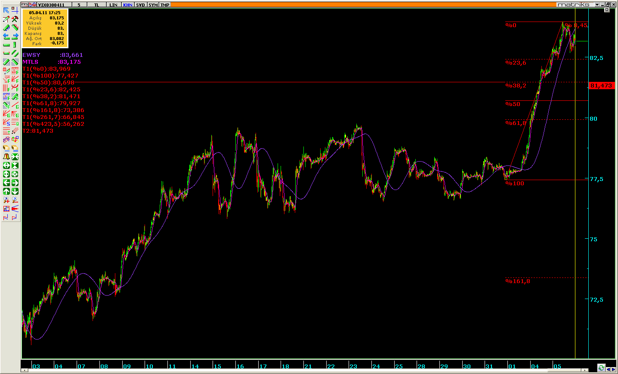Click the TL currency button
The width and height of the screenshot is (618, 374).
click(96, 5)
